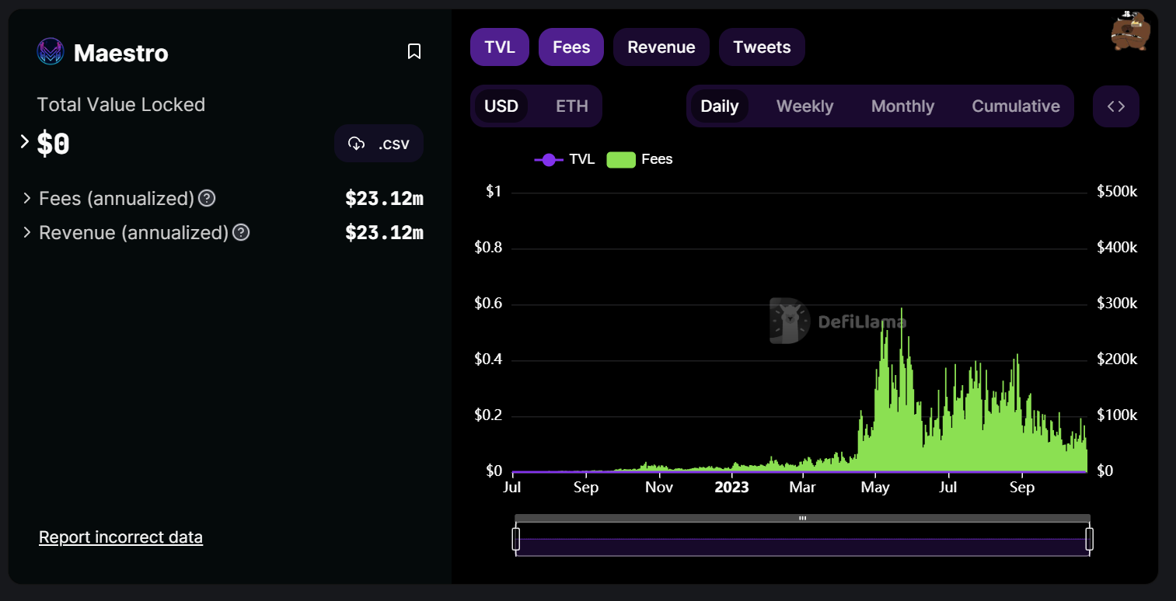This screenshot has height=601, width=1176.
Task: Switch the chart to Weekly view
Action: point(804,106)
